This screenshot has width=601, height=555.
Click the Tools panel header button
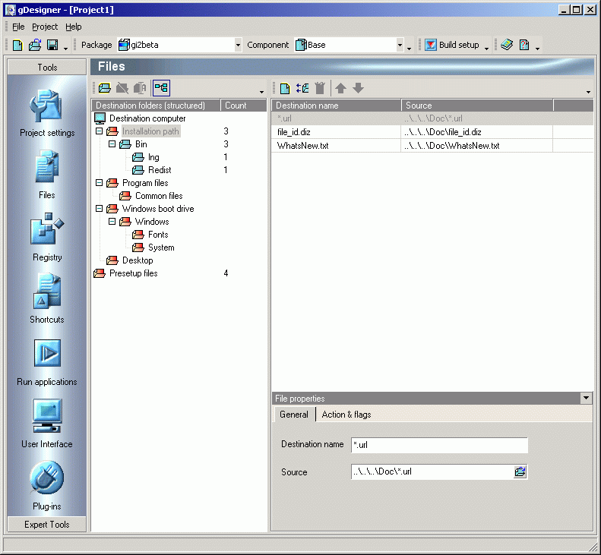47,68
